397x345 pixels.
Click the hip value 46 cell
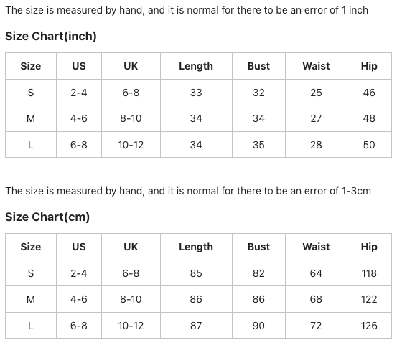[x=369, y=93]
